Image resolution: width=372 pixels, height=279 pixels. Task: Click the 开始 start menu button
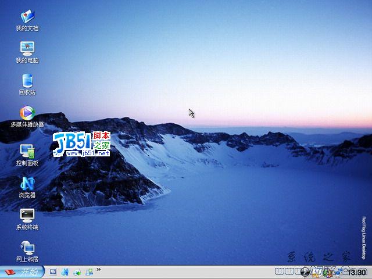22,272
